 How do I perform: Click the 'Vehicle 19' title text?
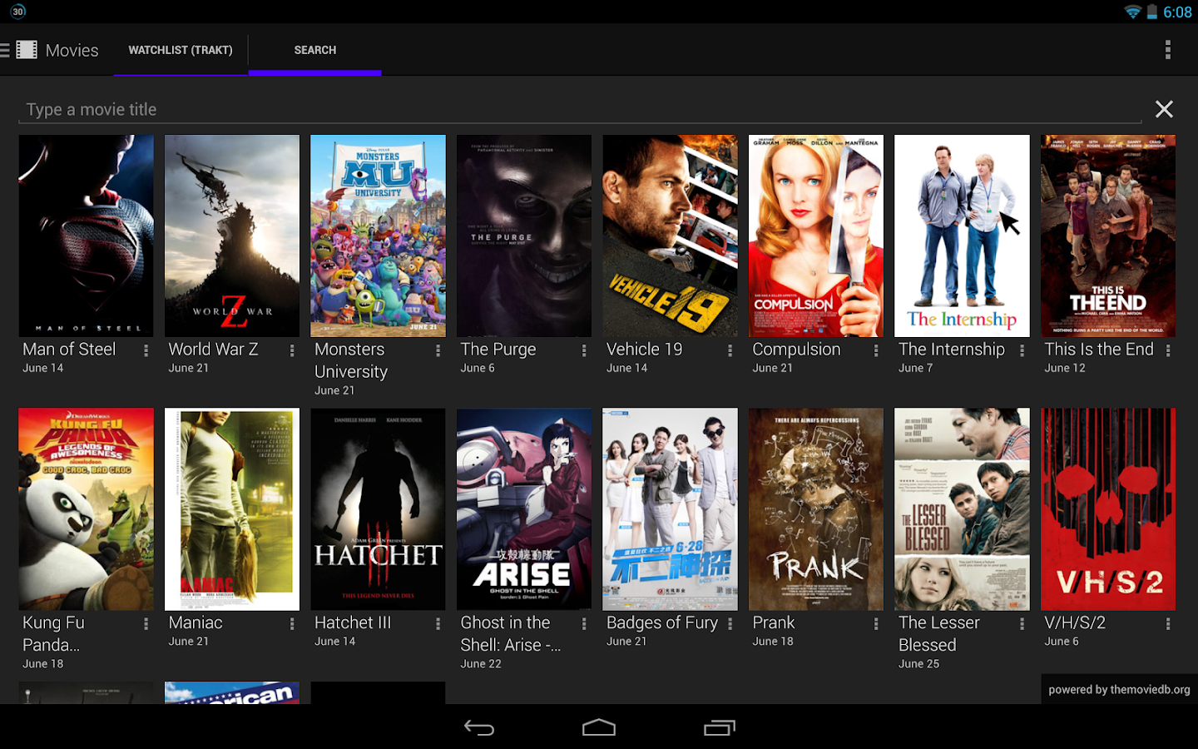pos(644,350)
